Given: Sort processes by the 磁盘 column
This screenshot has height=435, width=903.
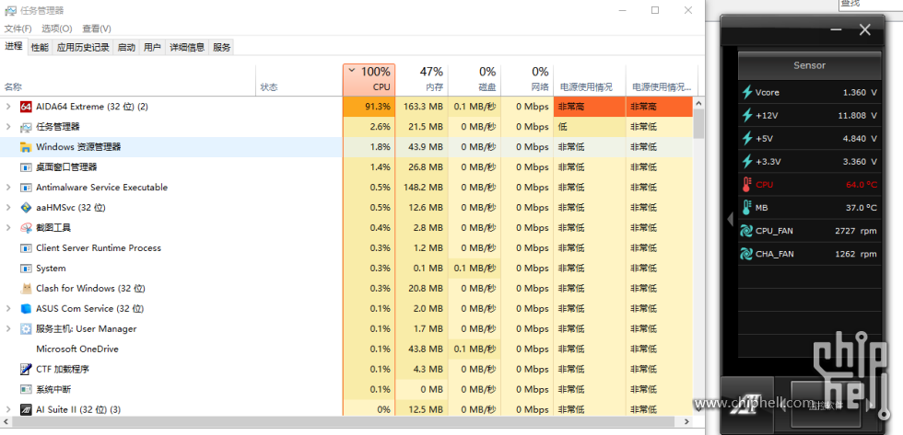Looking at the screenshot, I should (x=475, y=80).
